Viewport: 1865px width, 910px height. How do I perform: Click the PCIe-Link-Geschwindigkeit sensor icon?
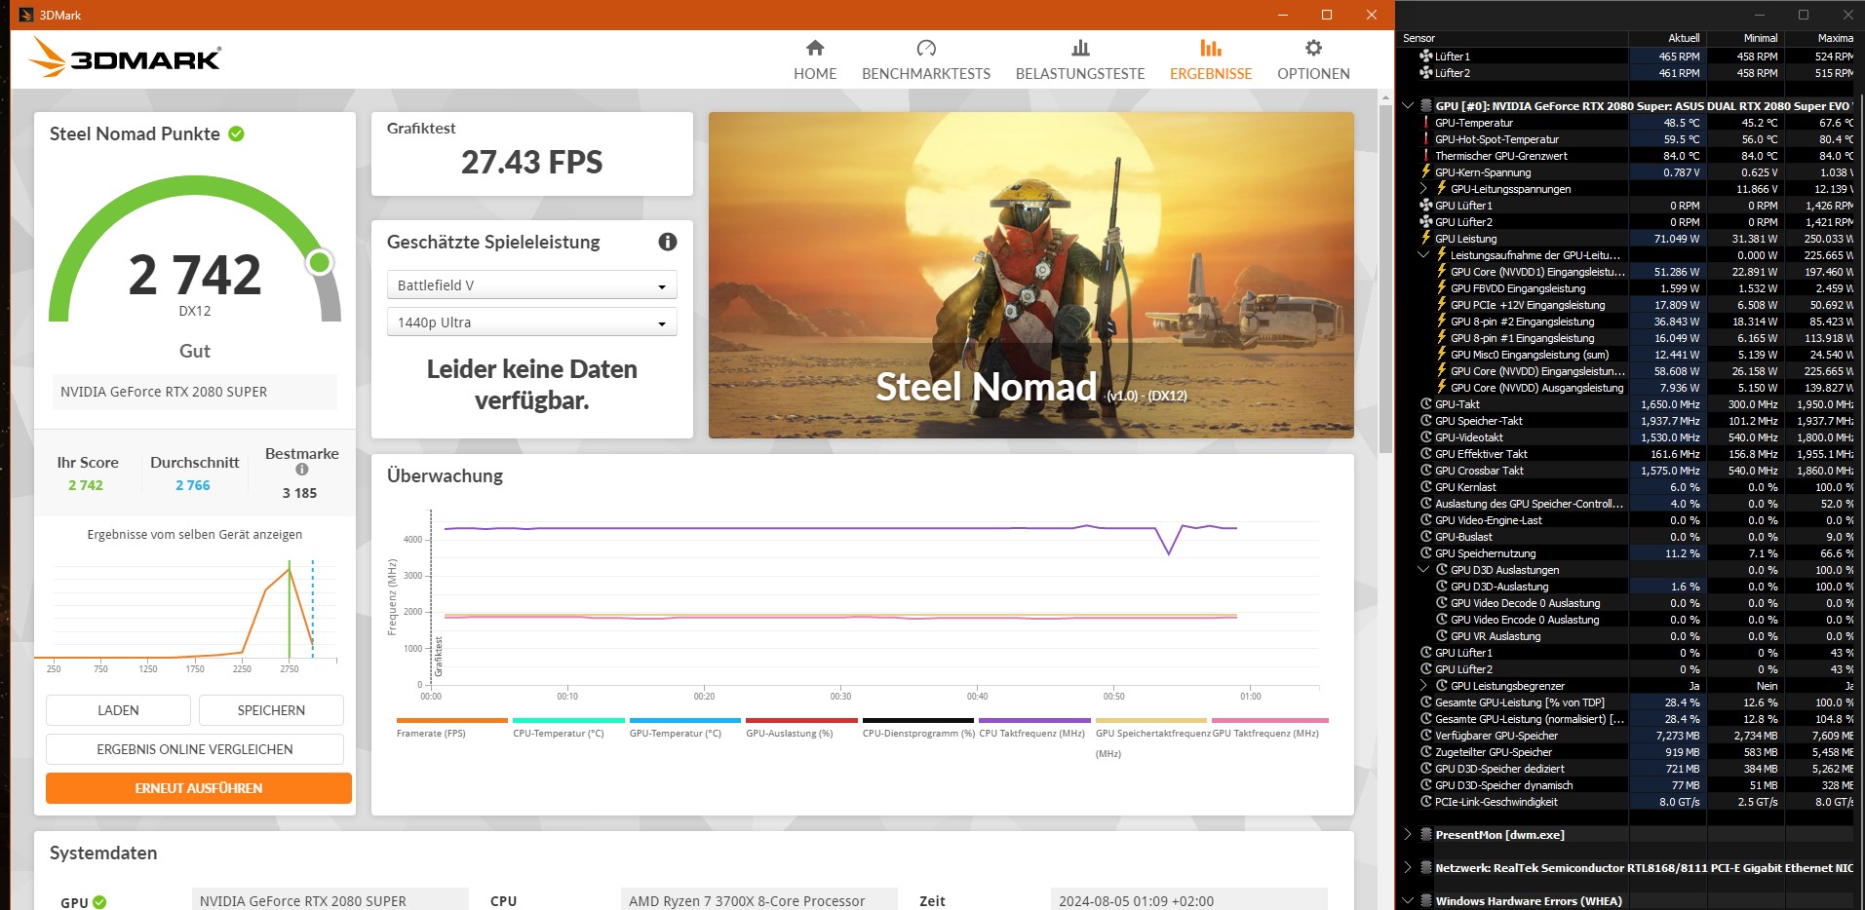click(x=1425, y=802)
